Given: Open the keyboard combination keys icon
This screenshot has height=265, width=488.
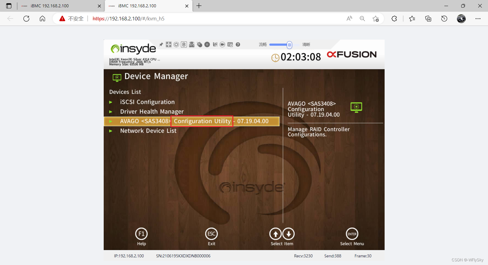Looking at the screenshot, I should (x=192, y=44).
